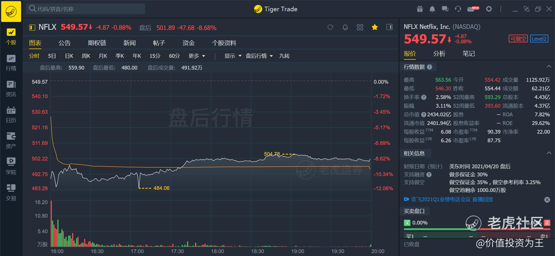Viewport: 555px width, 256px height.
Task: Open the mail icon with NEW badge
Action: pos(473,9)
